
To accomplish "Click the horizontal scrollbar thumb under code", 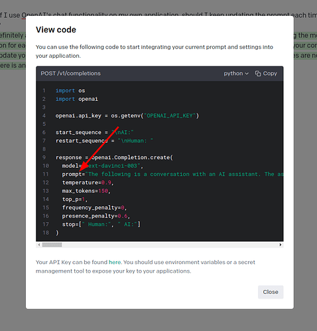I will tap(52, 245).
